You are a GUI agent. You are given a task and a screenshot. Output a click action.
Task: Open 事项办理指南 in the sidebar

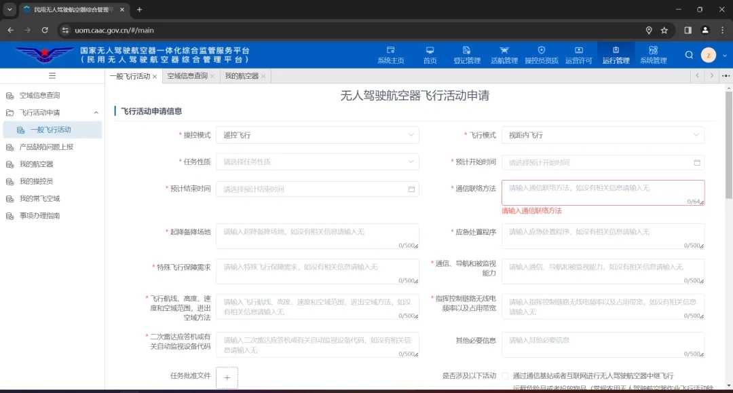(x=39, y=216)
